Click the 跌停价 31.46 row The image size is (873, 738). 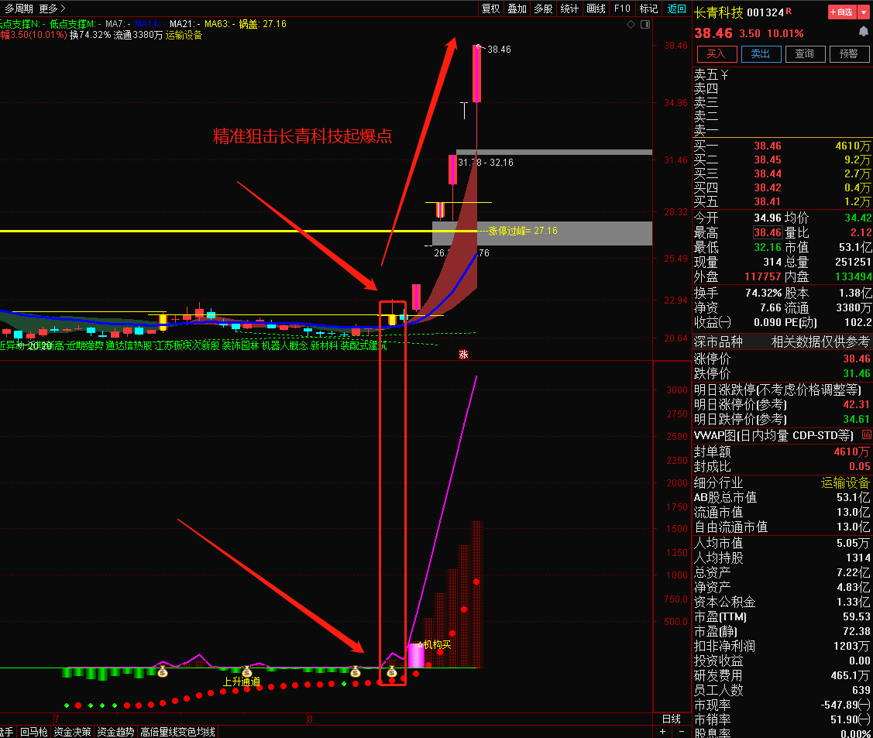[782, 373]
